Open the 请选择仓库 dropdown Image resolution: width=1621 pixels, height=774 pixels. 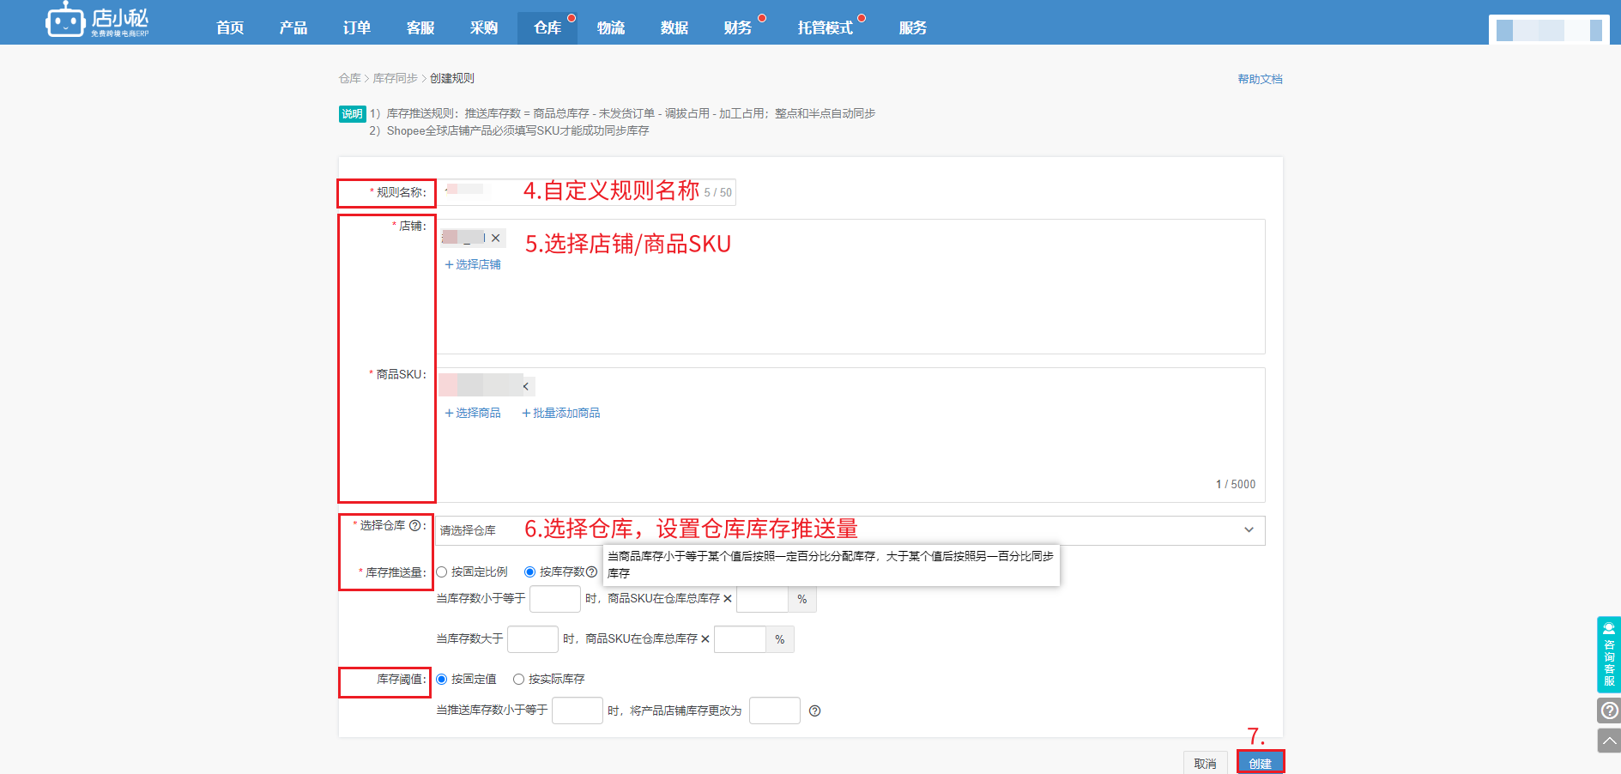(x=1249, y=530)
